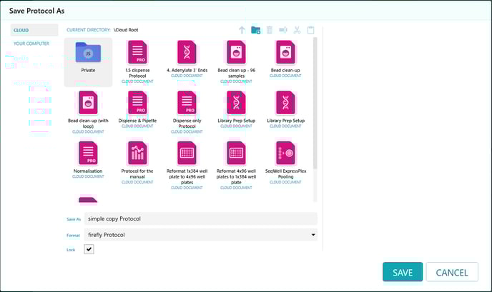Click the paste clipboard icon

[x=310, y=30]
